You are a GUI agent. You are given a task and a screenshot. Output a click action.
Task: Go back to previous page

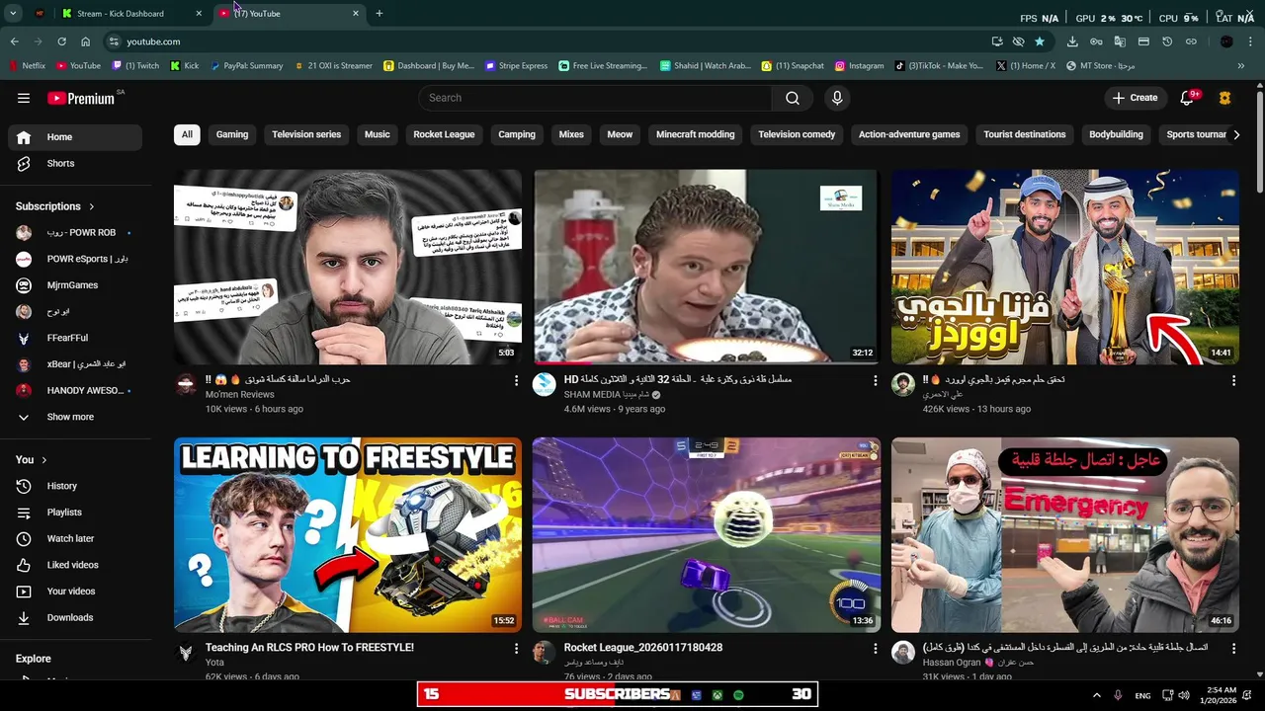14,41
